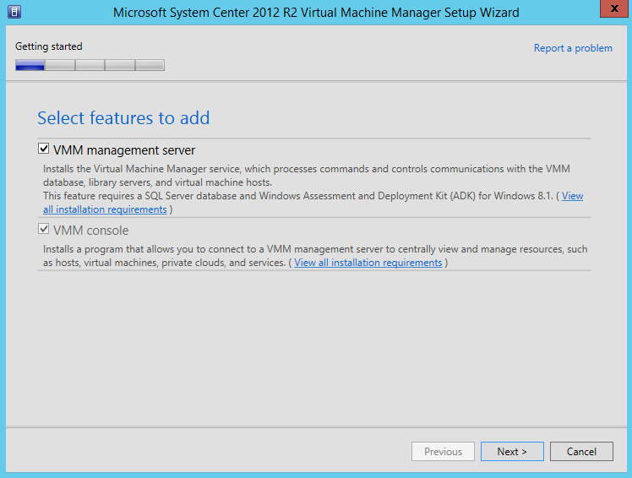This screenshot has width=632, height=478.
Task: Open VMM console installation requirements link
Action: click(x=368, y=263)
